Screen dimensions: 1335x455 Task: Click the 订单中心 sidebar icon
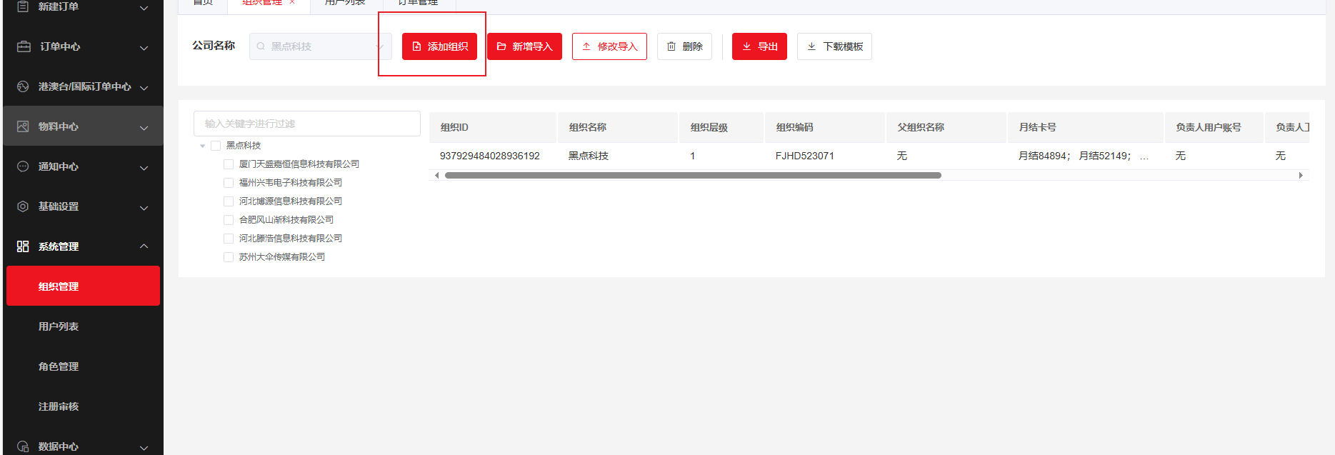[x=24, y=46]
